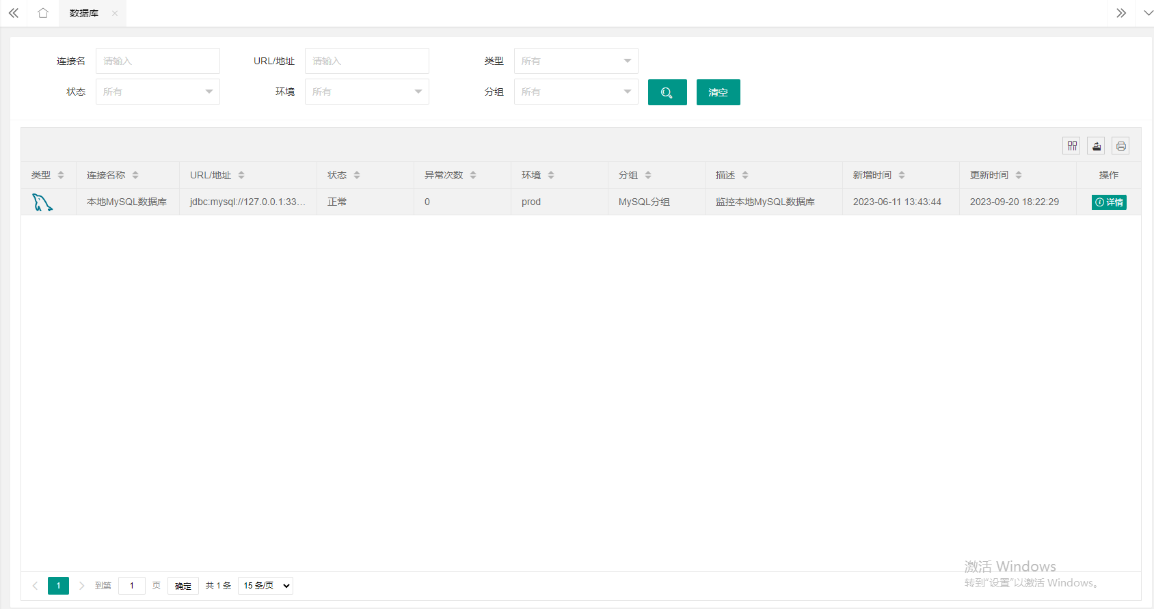The height and width of the screenshot is (609, 1154).
Task: Focus the 连接名 input field
Action: (158, 61)
